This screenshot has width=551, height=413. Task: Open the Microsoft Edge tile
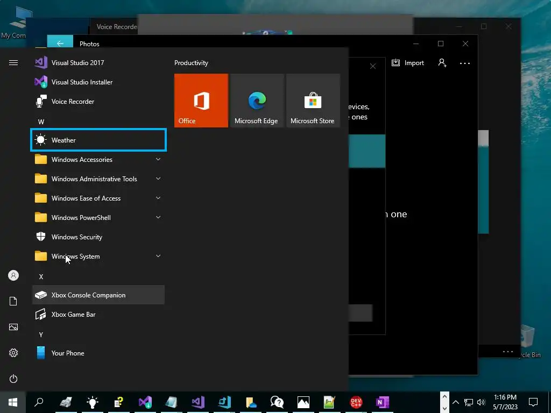[257, 101]
